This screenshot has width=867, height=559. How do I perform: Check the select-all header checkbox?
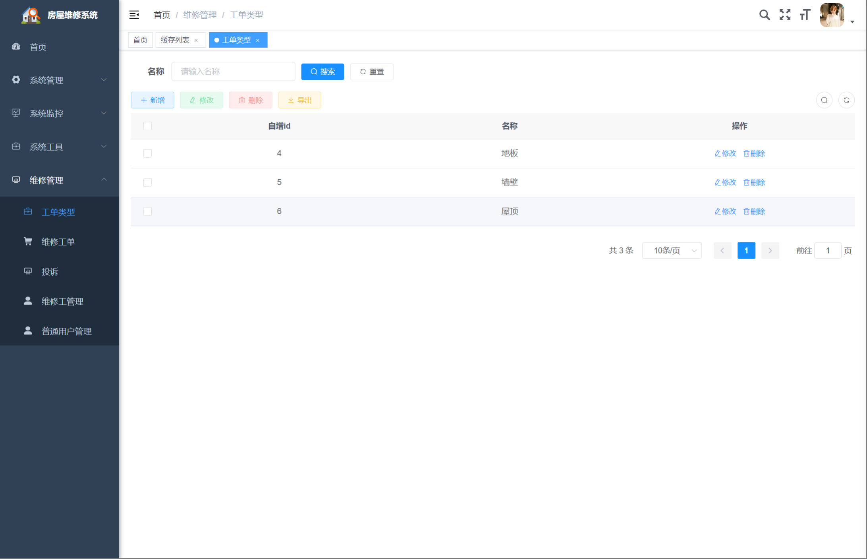click(x=147, y=126)
